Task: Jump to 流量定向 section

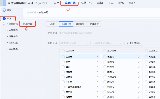Action: tap(13, 36)
